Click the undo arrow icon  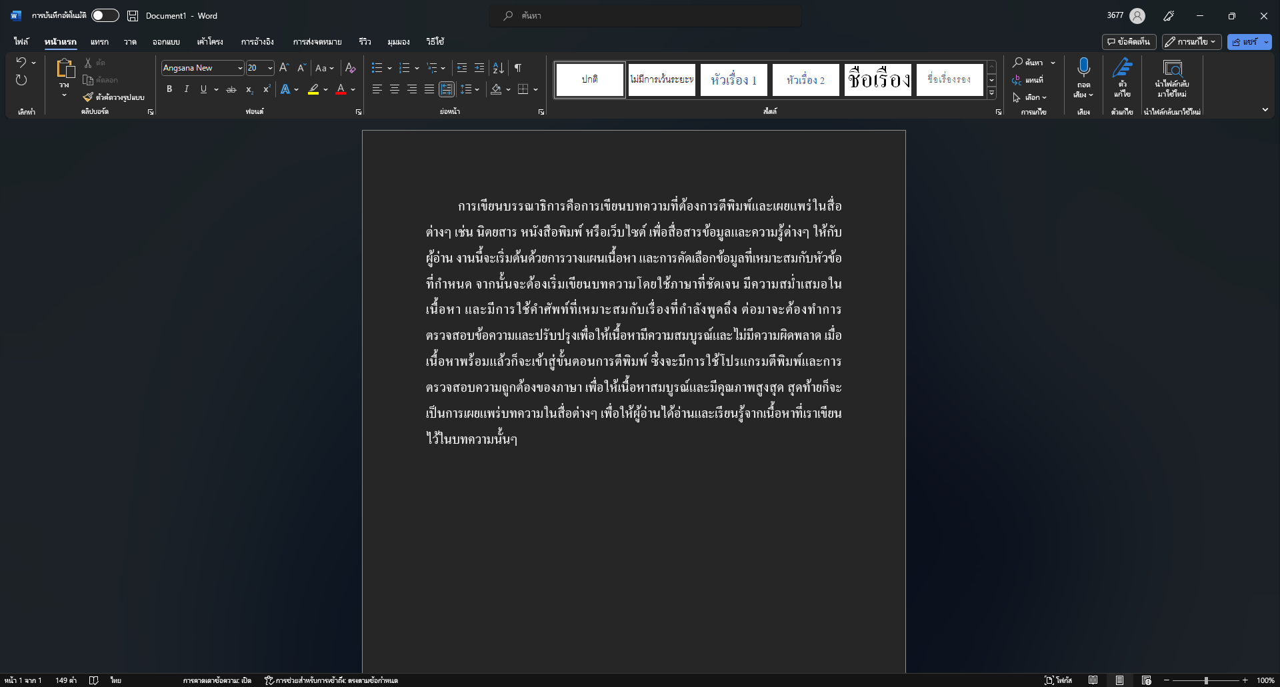pyautogui.click(x=21, y=63)
